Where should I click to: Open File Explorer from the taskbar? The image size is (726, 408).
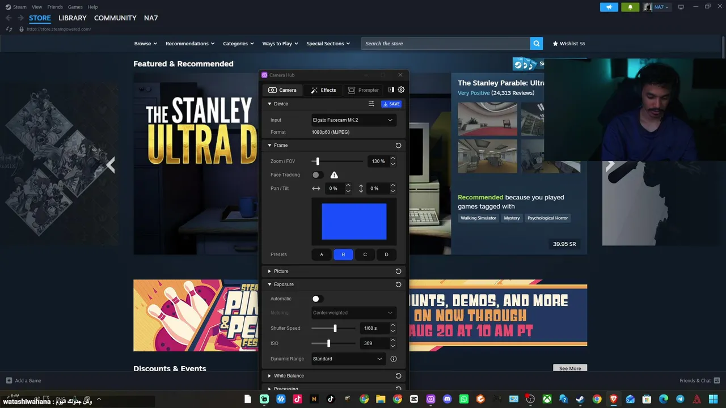381,399
